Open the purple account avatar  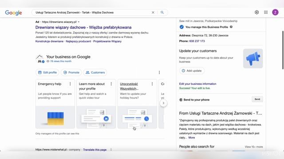click(275, 12)
